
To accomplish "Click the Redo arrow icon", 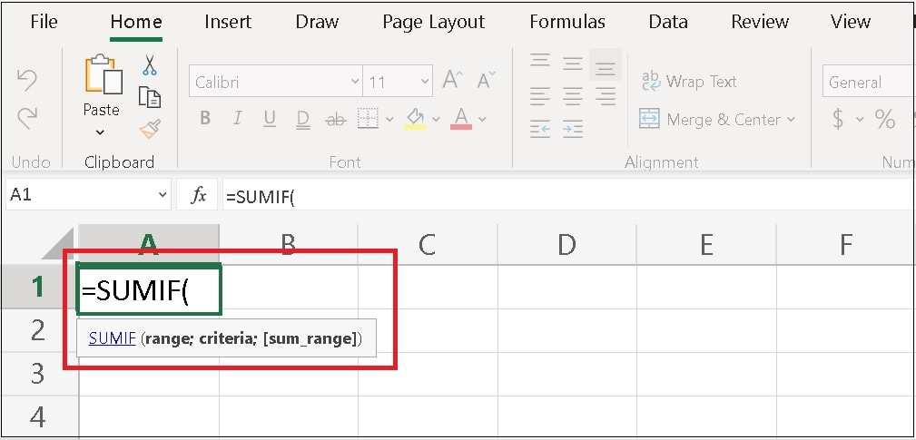I will point(27,118).
